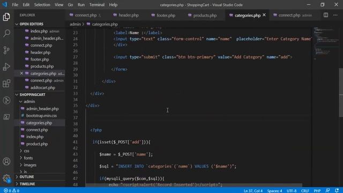Click the errors and warnings status indicator
The width and height of the screenshot is (343, 193).
[11, 191]
